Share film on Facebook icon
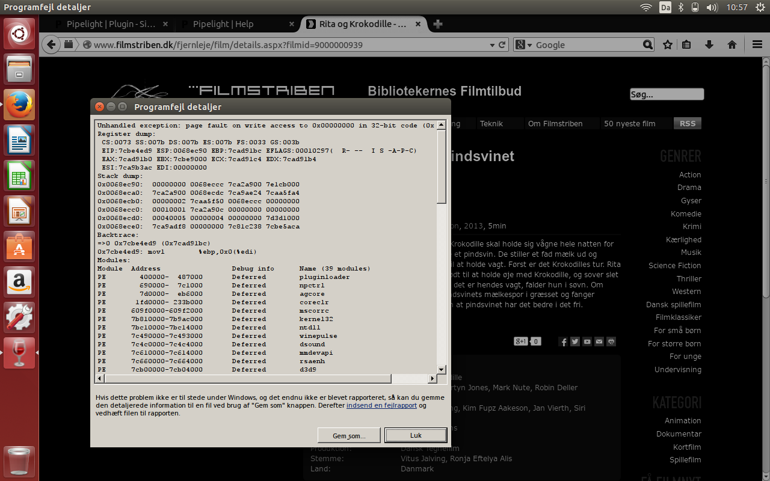 pos(563,342)
